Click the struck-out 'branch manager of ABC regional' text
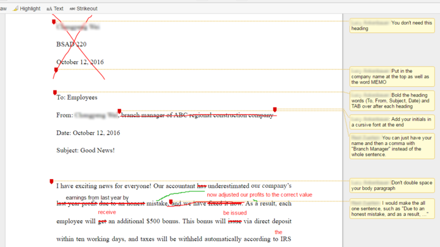Image resolution: width=440 pixels, height=247 pixels. (166, 116)
